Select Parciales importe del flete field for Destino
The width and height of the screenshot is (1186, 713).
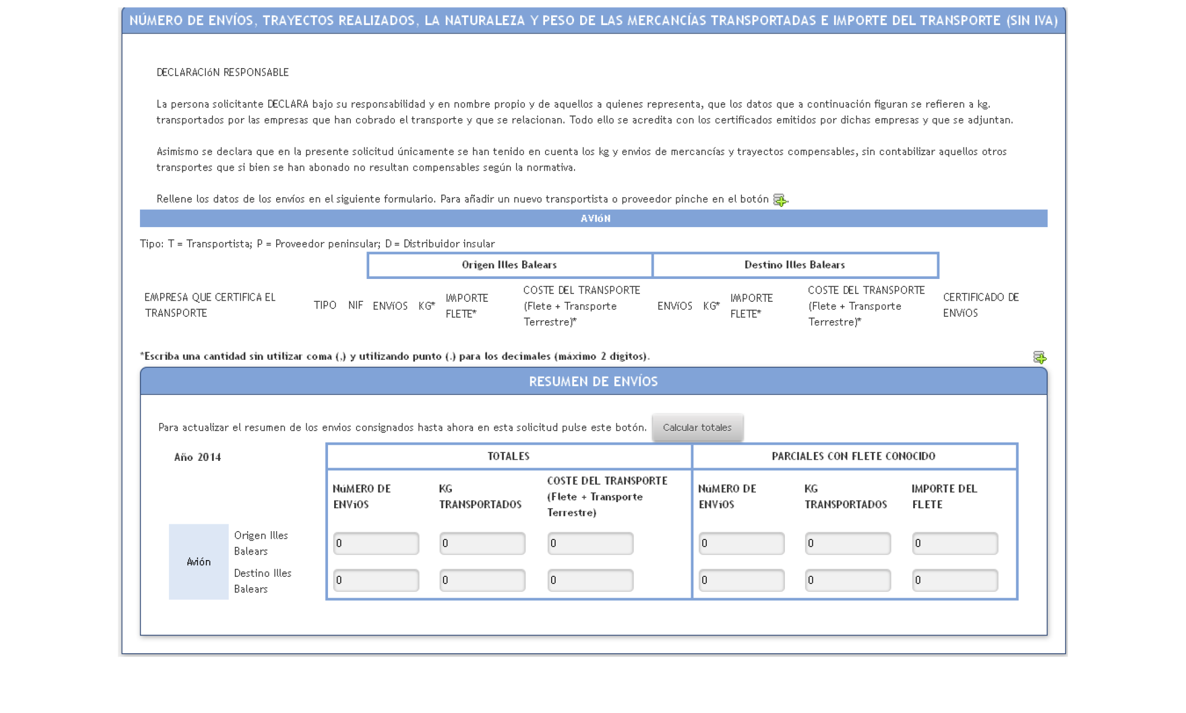pos(955,580)
